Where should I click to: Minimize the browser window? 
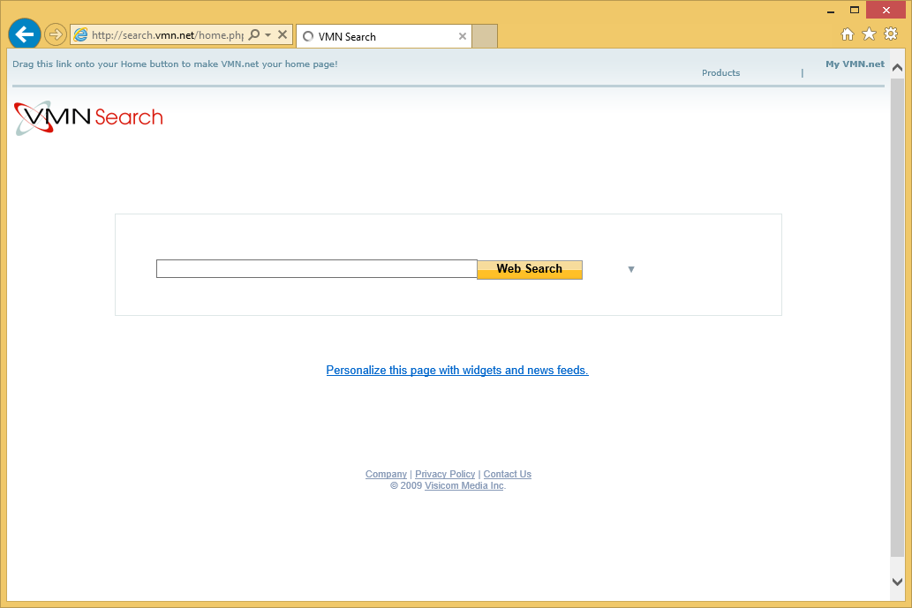point(831,11)
